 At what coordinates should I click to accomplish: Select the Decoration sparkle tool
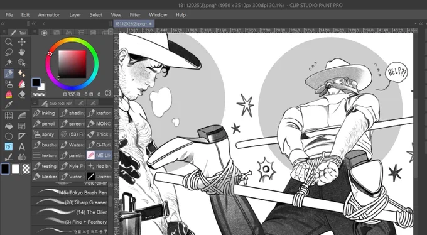click(21, 74)
